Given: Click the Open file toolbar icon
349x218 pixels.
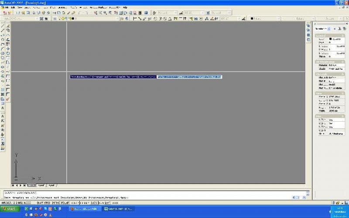Looking at the screenshot, I should click(23, 13).
